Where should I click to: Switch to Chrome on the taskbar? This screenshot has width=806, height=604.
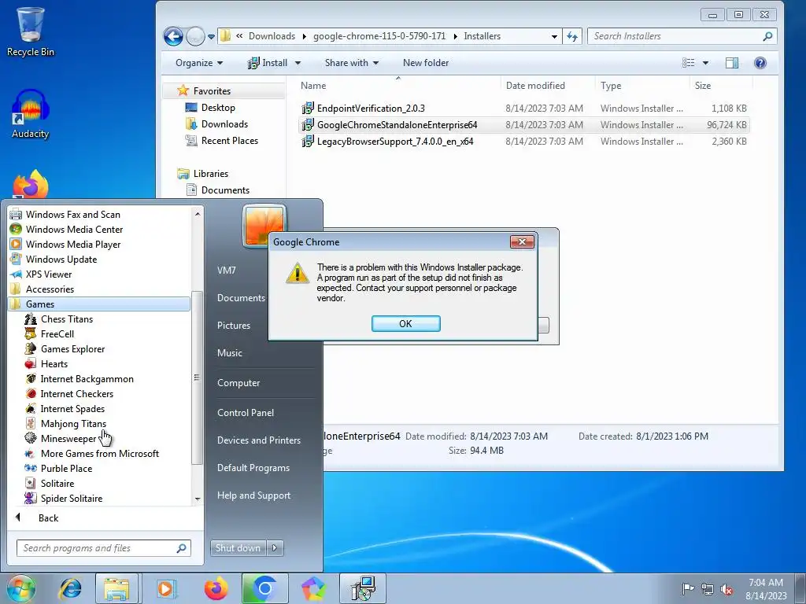coord(264,588)
